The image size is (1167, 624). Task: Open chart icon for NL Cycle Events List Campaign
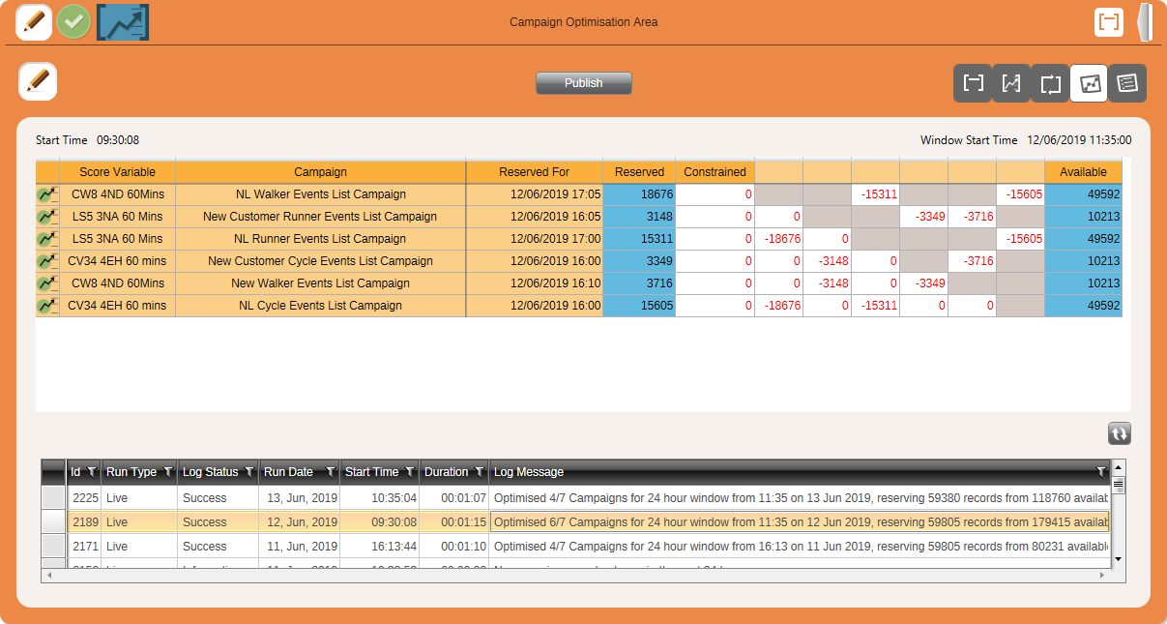pyautogui.click(x=46, y=306)
